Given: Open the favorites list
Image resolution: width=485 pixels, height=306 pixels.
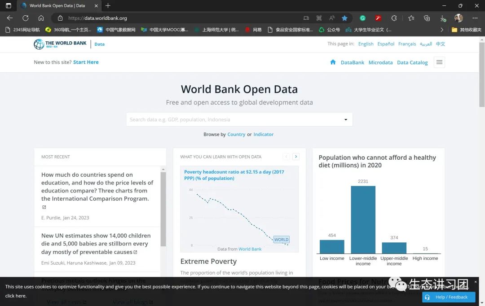Looking at the screenshot, I should 411,18.
